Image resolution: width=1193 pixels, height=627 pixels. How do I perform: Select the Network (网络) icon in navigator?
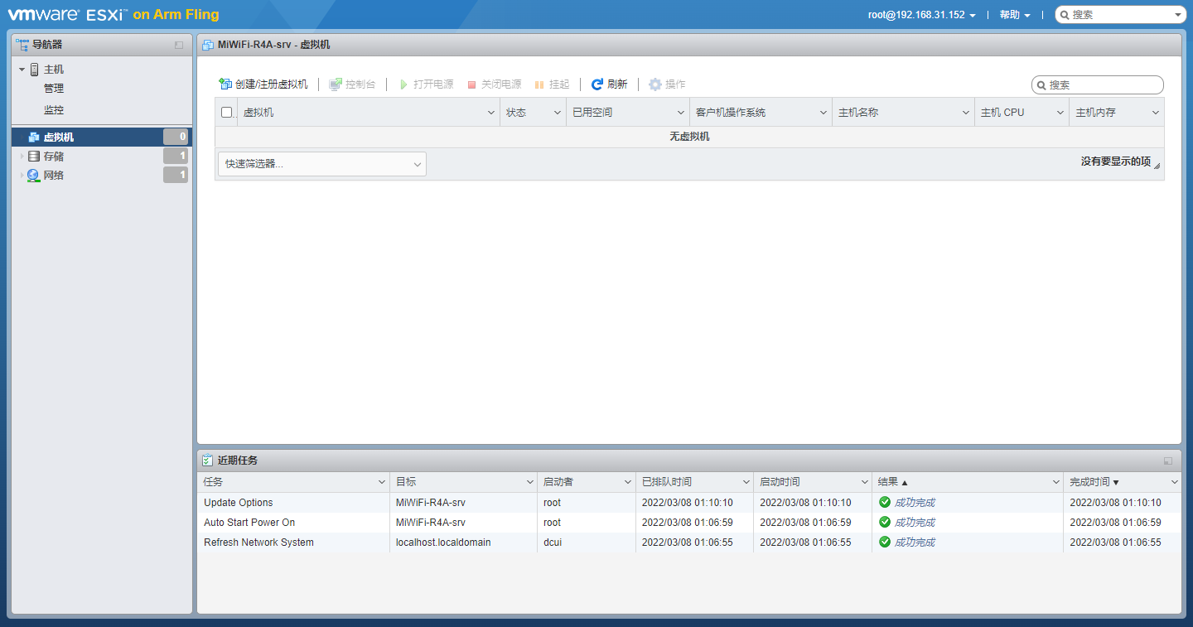click(33, 176)
